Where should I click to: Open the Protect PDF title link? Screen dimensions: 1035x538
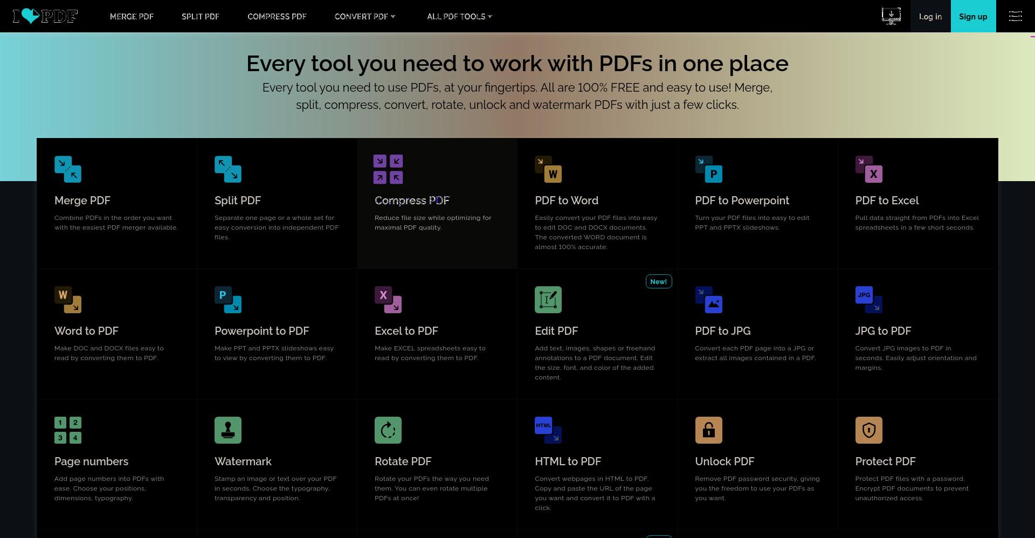pyautogui.click(x=885, y=461)
